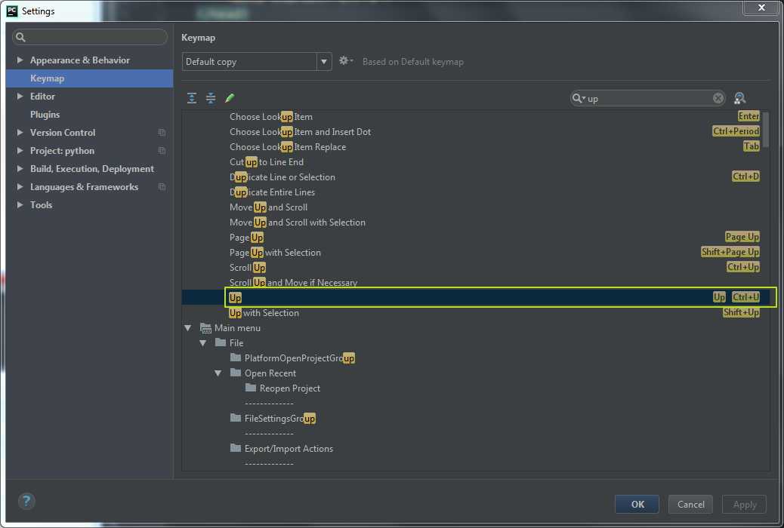Click the keymap search field containing 'up'
This screenshot has height=528, width=784.
(x=648, y=98)
